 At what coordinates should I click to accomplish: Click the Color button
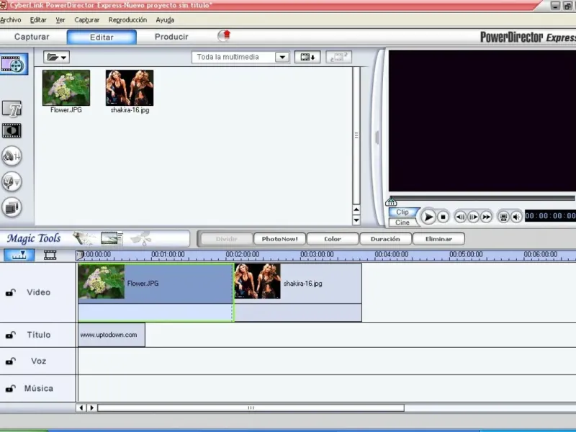pos(333,239)
